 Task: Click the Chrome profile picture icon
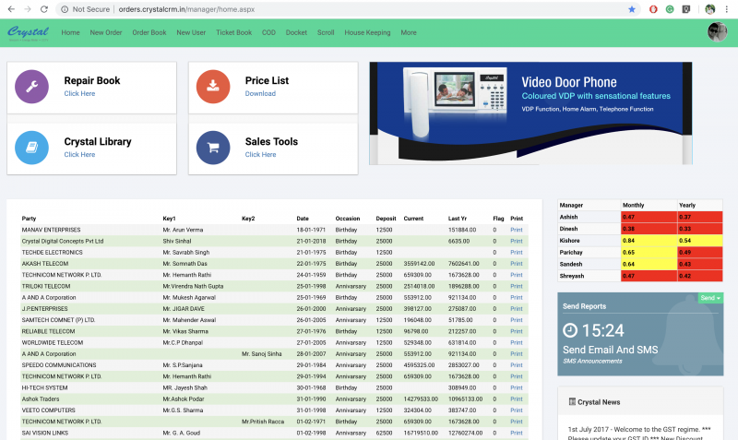pos(709,9)
